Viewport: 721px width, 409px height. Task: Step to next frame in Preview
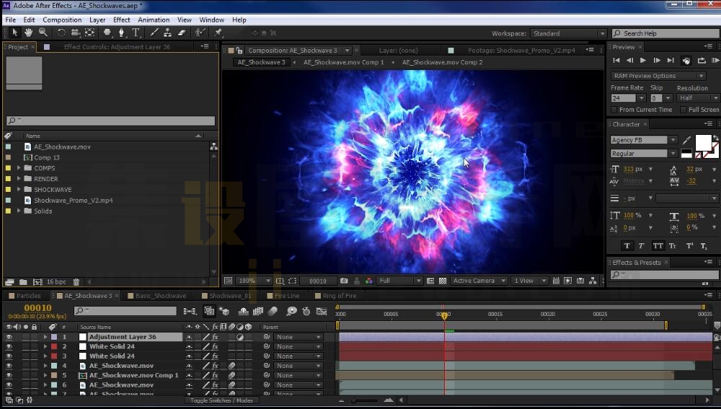657,61
